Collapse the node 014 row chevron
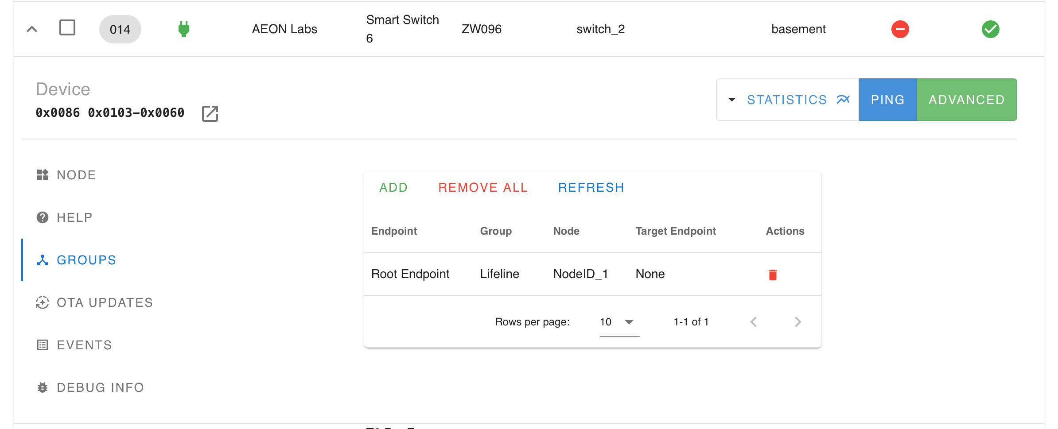1058x429 pixels. (32, 29)
